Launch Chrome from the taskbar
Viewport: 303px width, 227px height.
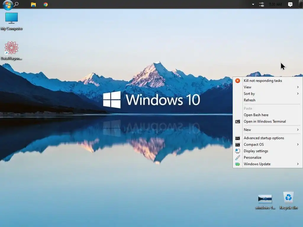pos(46,4)
